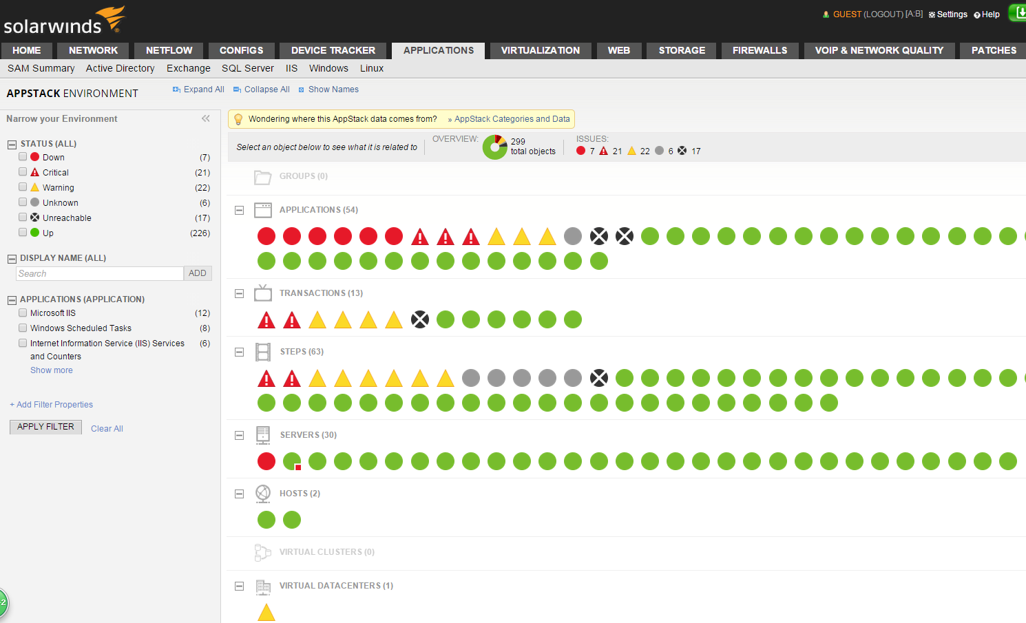Collapse the Narrow your Environment panel
This screenshot has height=623, width=1026.
tap(205, 118)
